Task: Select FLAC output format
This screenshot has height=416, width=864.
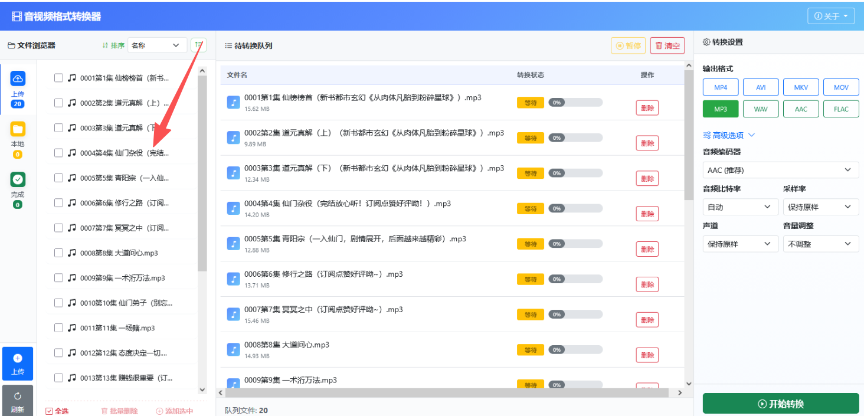Action: (841, 109)
